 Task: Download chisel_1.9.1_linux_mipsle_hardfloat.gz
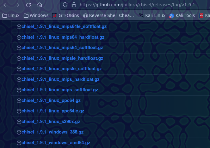point(62,58)
